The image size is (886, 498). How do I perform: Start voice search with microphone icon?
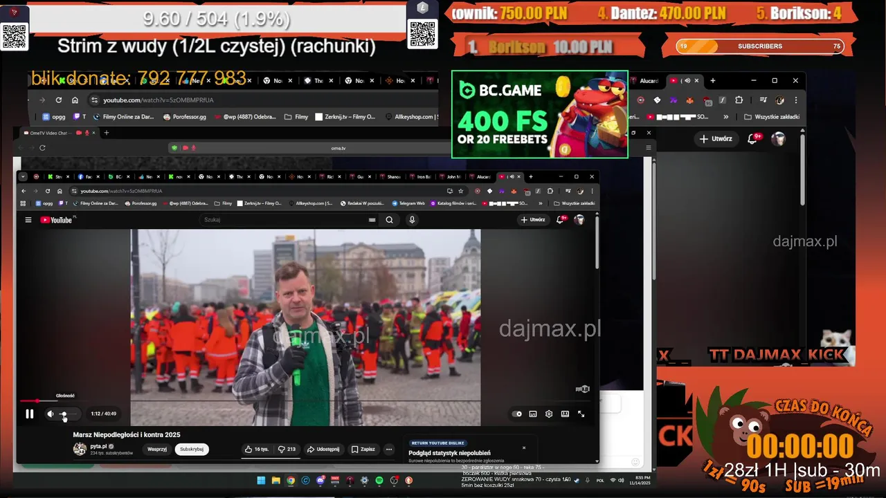click(412, 220)
